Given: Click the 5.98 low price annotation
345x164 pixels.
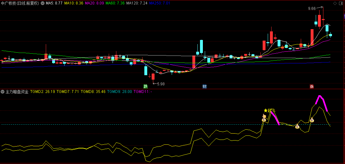Looking at the screenshot, I should coord(161,84).
